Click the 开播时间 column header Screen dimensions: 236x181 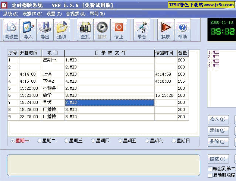point(31,53)
